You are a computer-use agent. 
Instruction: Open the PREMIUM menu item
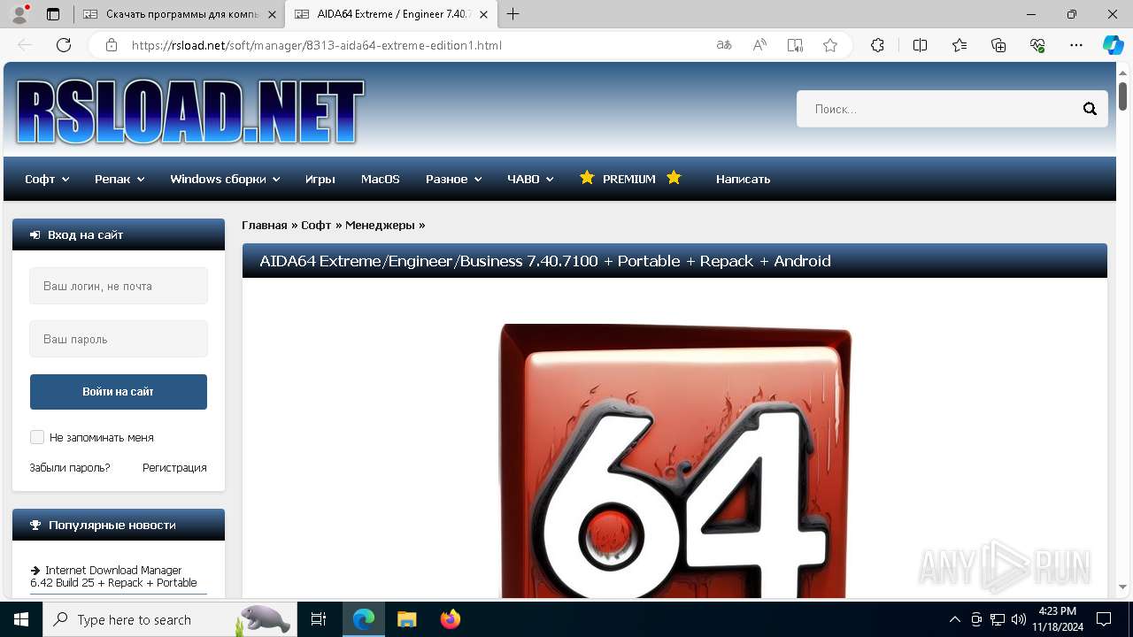coord(629,179)
